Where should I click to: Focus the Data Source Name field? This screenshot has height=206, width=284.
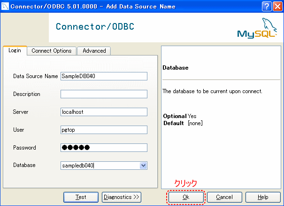click(x=104, y=76)
